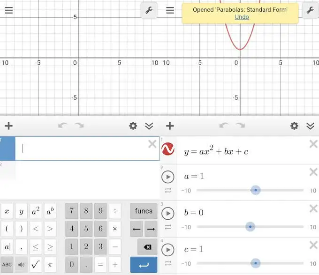This screenshot has width=319, height=275.
Task: Click the redo arrow in the left panel toolbar
Action: point(79,126)
